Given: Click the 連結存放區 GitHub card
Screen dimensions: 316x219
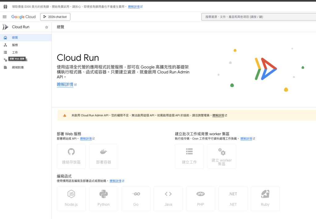Looking at the screenshot, I should 71,156.
